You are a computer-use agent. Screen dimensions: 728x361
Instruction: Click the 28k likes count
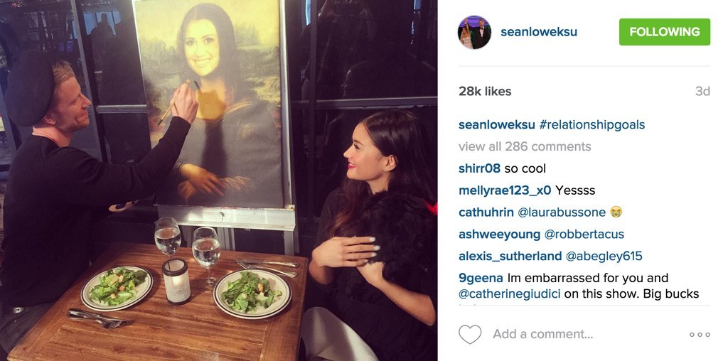point(485,92)
